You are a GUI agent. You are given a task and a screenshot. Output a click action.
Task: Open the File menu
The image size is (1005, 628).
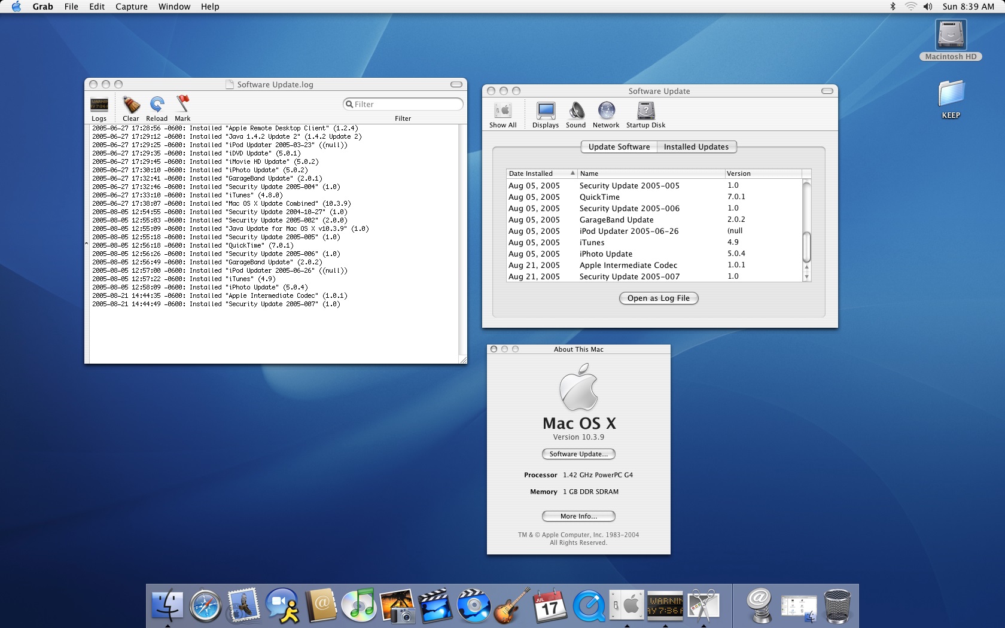71,7
